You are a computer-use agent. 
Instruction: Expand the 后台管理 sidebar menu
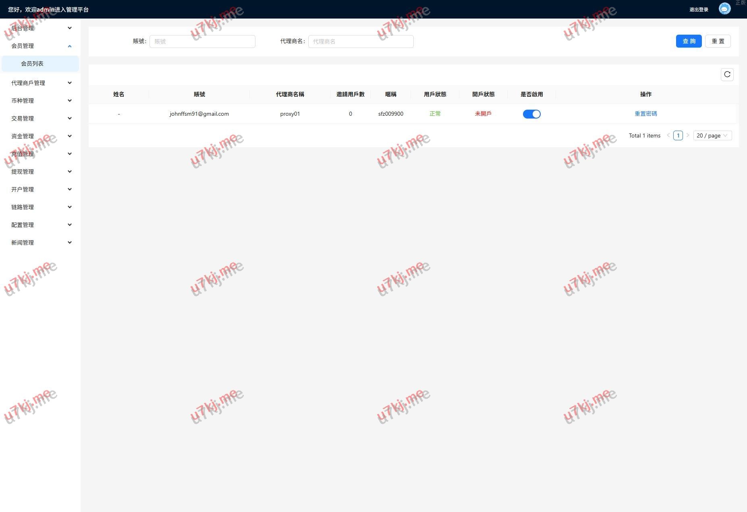coord(40,28)
